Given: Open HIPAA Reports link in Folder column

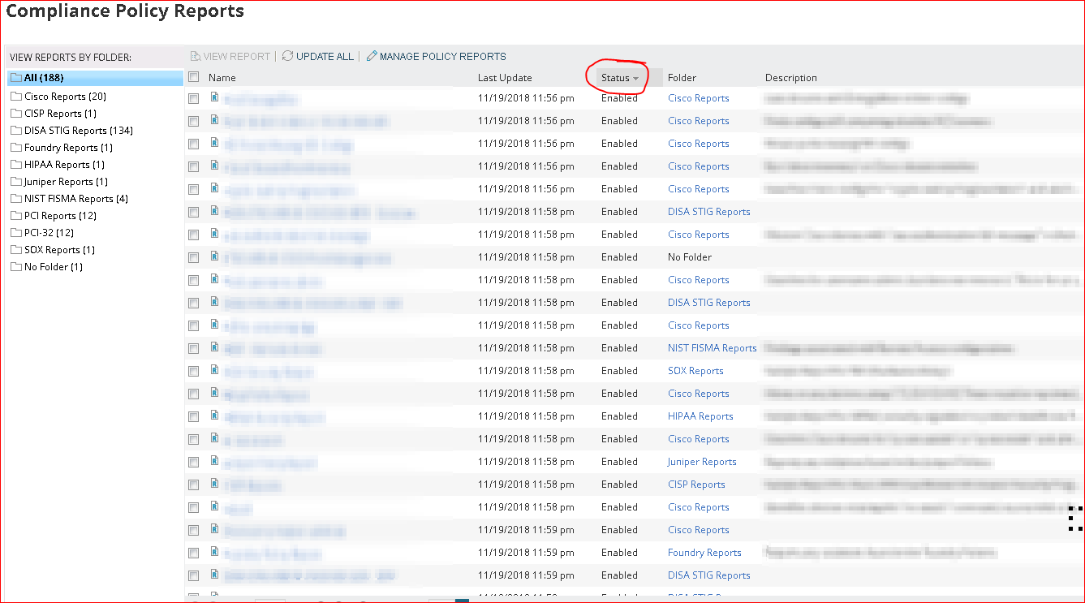Looking at the screenshot, I should tap(700, 416).
